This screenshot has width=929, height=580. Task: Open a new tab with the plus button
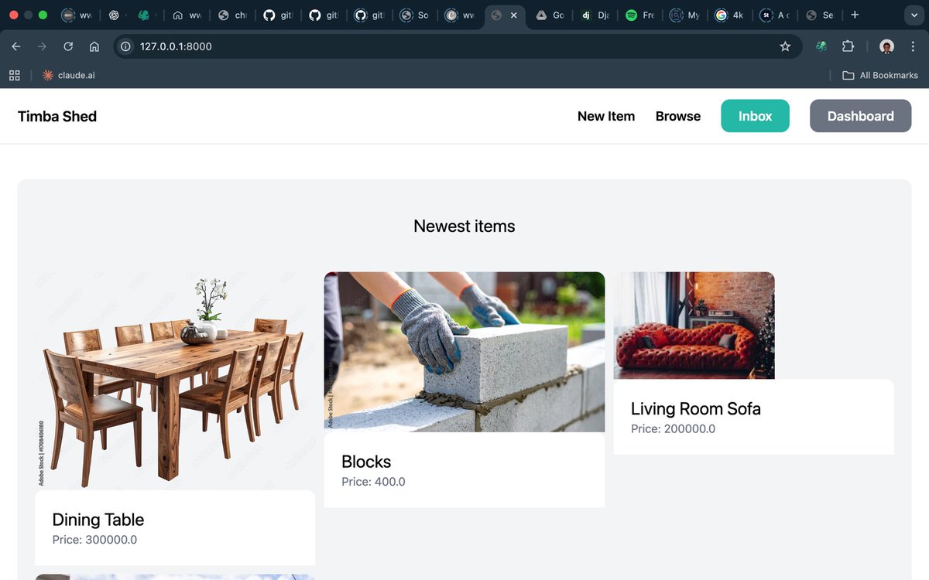click(x=855, y=15)
